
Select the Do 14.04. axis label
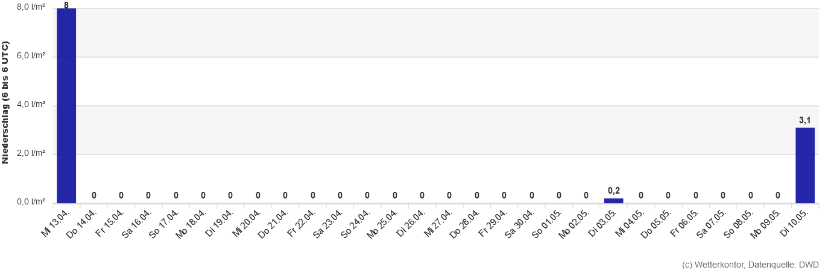[83, 224]
